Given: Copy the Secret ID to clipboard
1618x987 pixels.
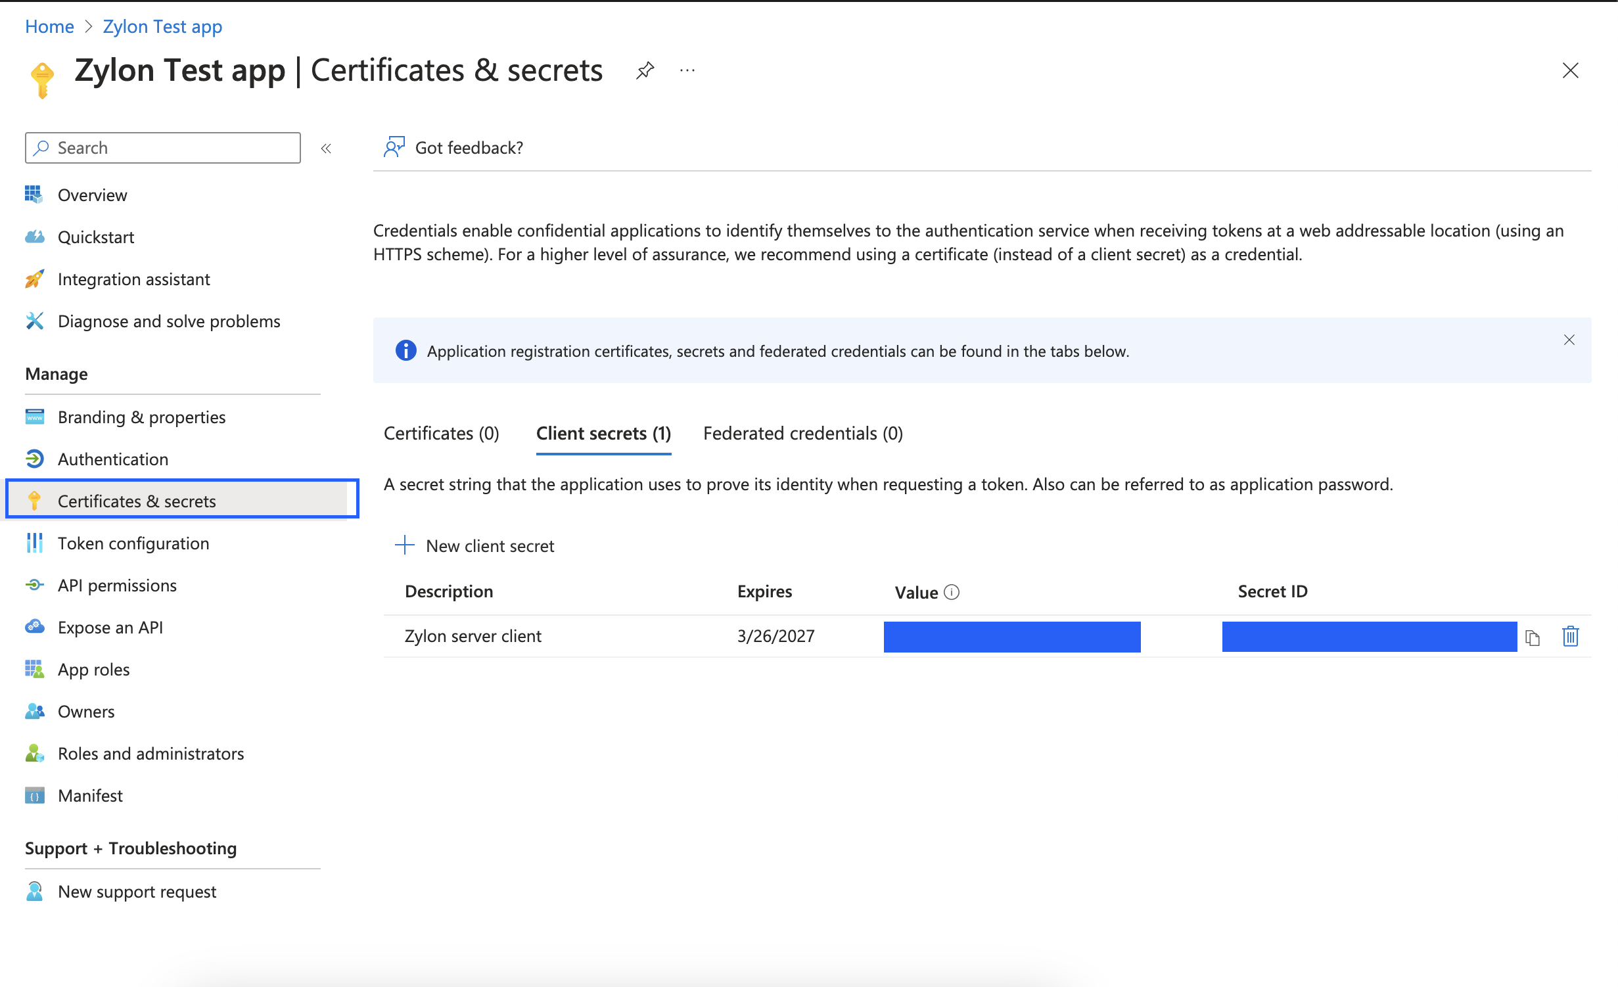Looking at the screenshot, I should 1533,637.
